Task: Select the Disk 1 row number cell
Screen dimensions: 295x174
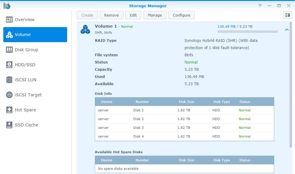Action: [x=138, y=110]
